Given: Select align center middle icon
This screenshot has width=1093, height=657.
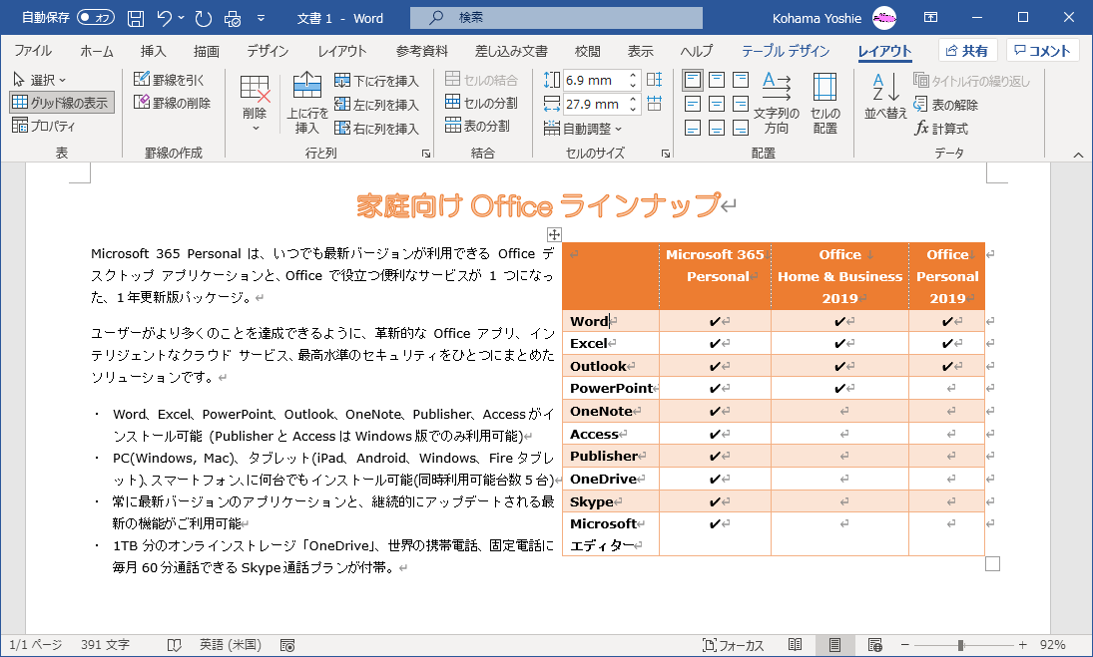Looking at the screenshot, I should pyautogui.click(x=717, y=105).
